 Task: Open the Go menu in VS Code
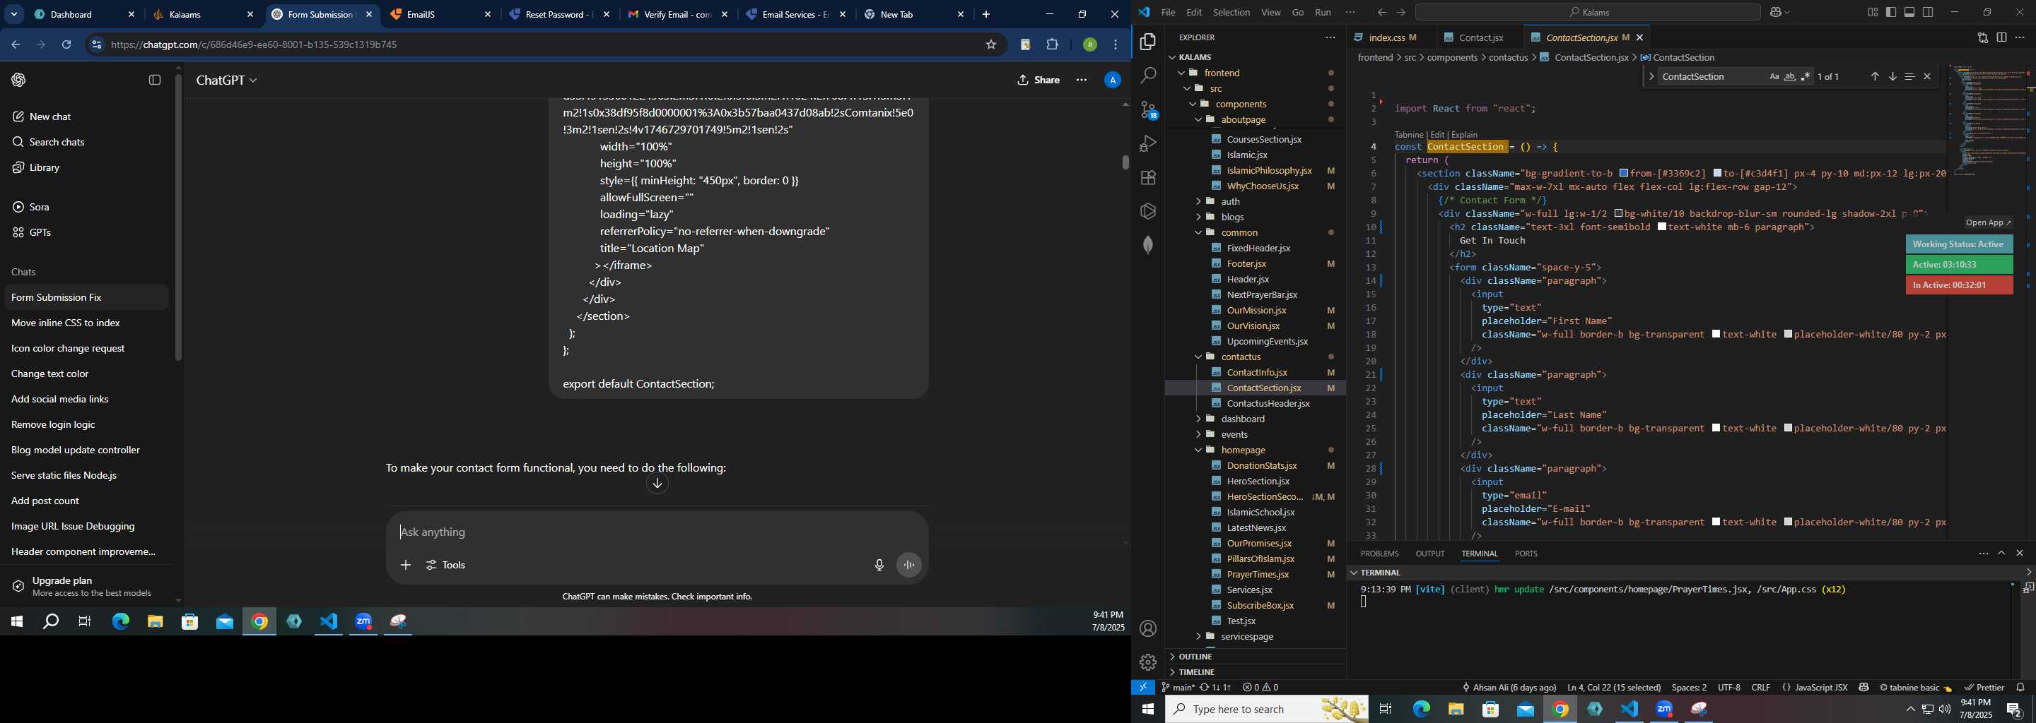point(1298,13)
